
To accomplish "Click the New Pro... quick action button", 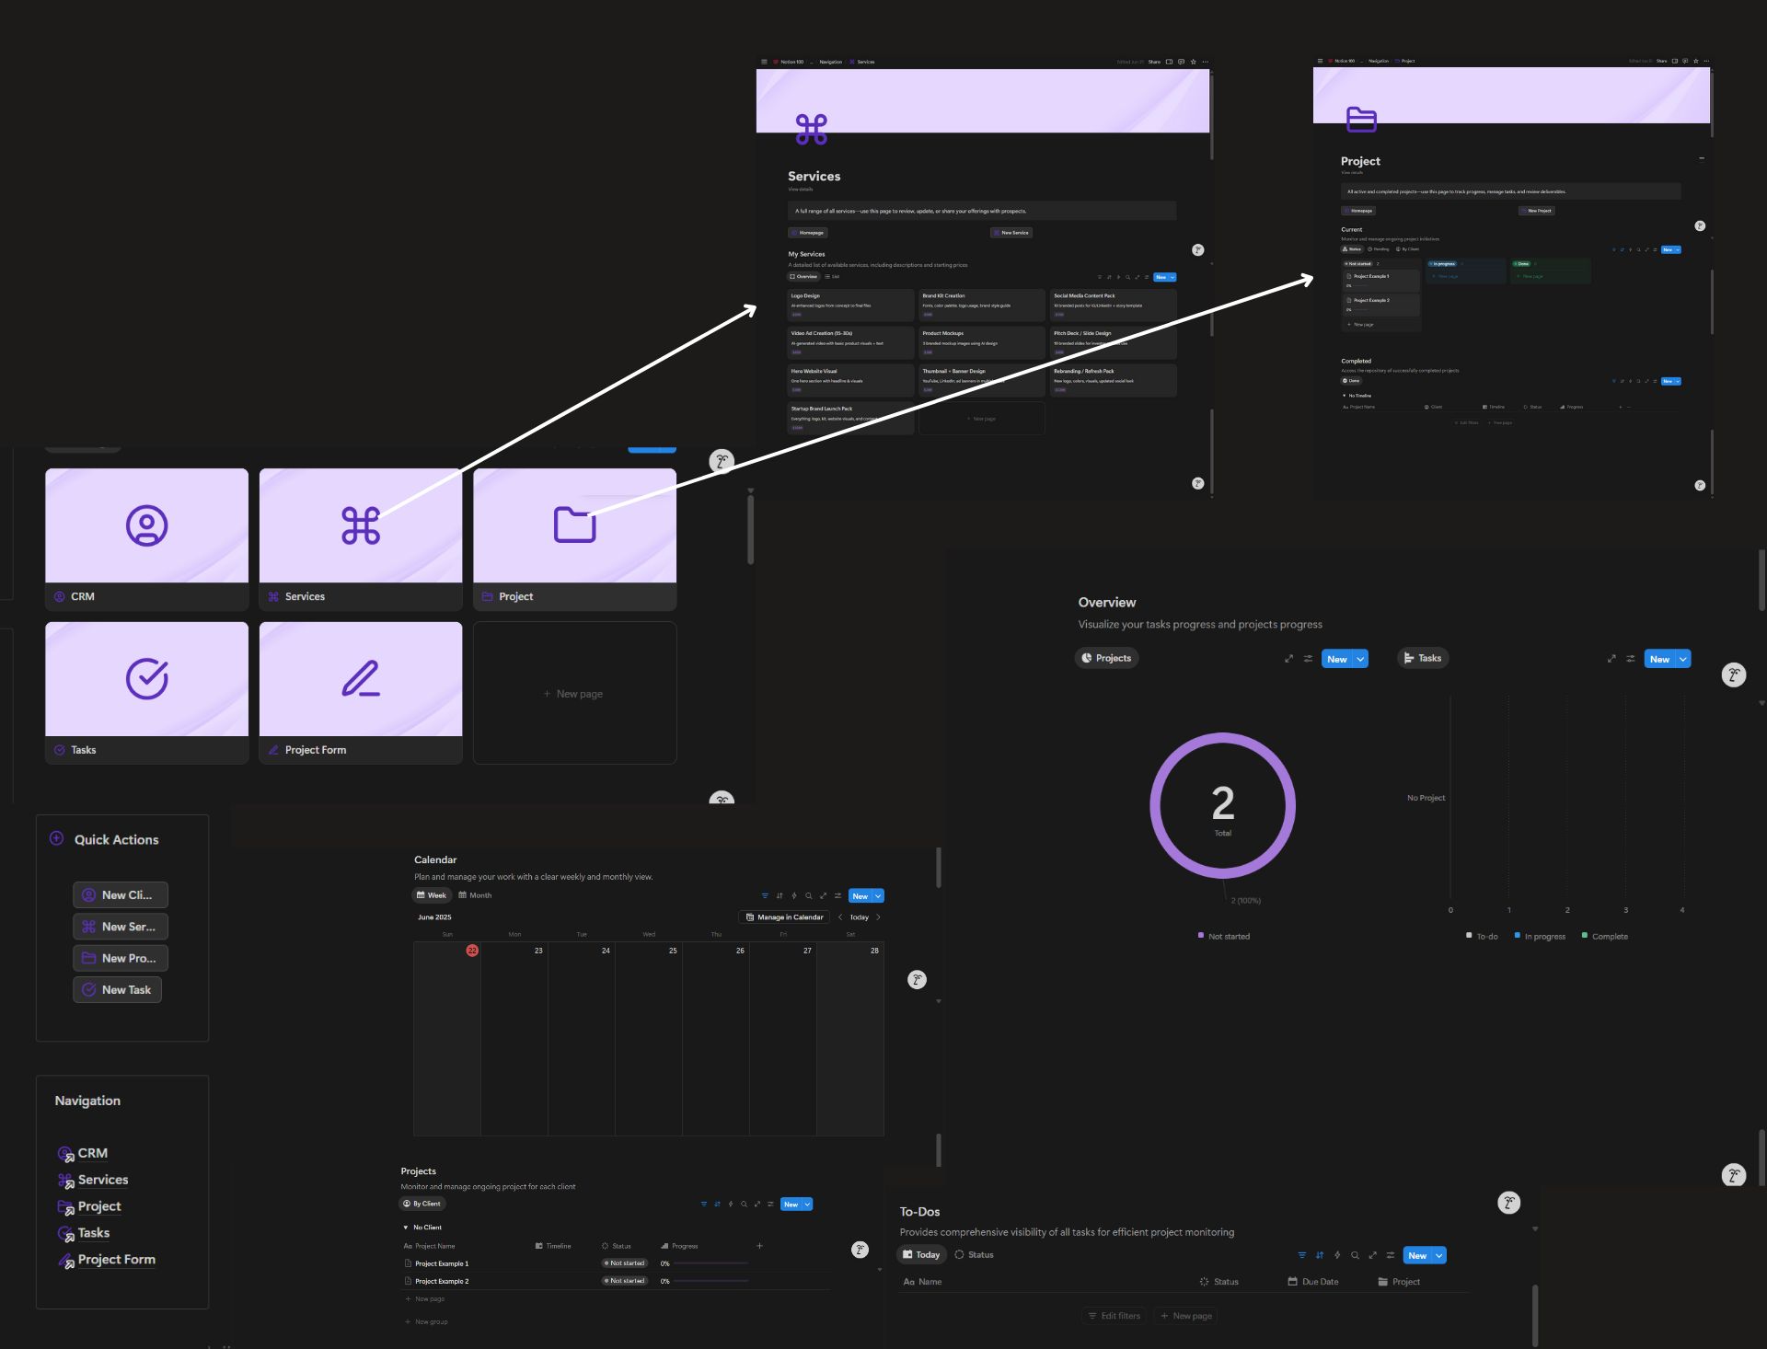I will click(x=121, y=958).
